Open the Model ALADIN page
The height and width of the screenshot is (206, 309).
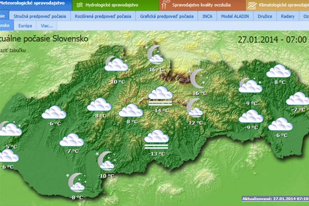(235, 16)
